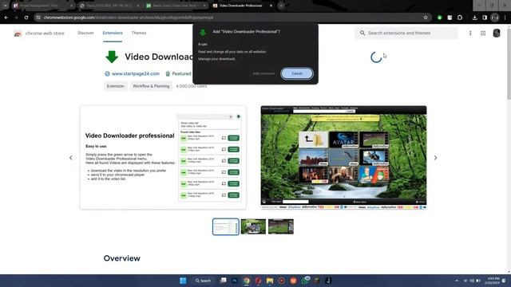This screenshot has height=287, width=511.
Task: Open Chrome from the taskbar
Action: (x=247, y=281)
